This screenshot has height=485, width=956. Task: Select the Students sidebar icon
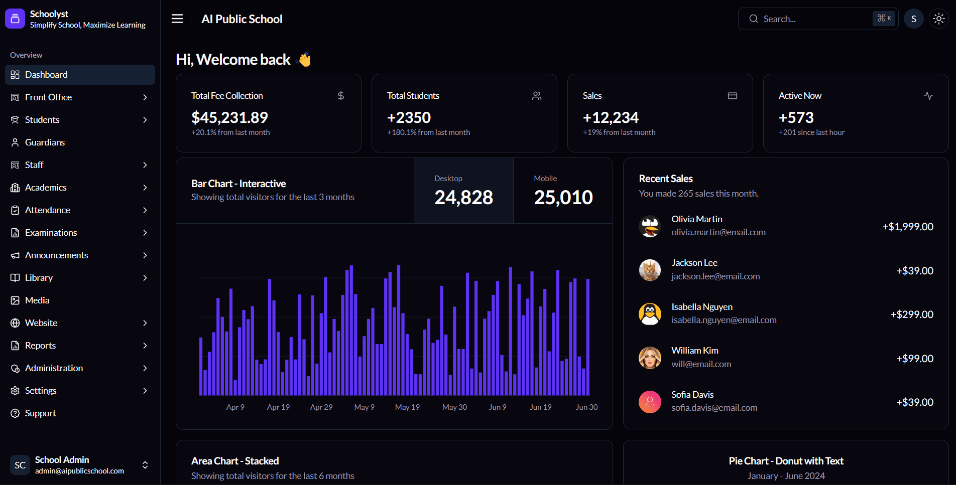pyautogui.click(x=16, y=119)
